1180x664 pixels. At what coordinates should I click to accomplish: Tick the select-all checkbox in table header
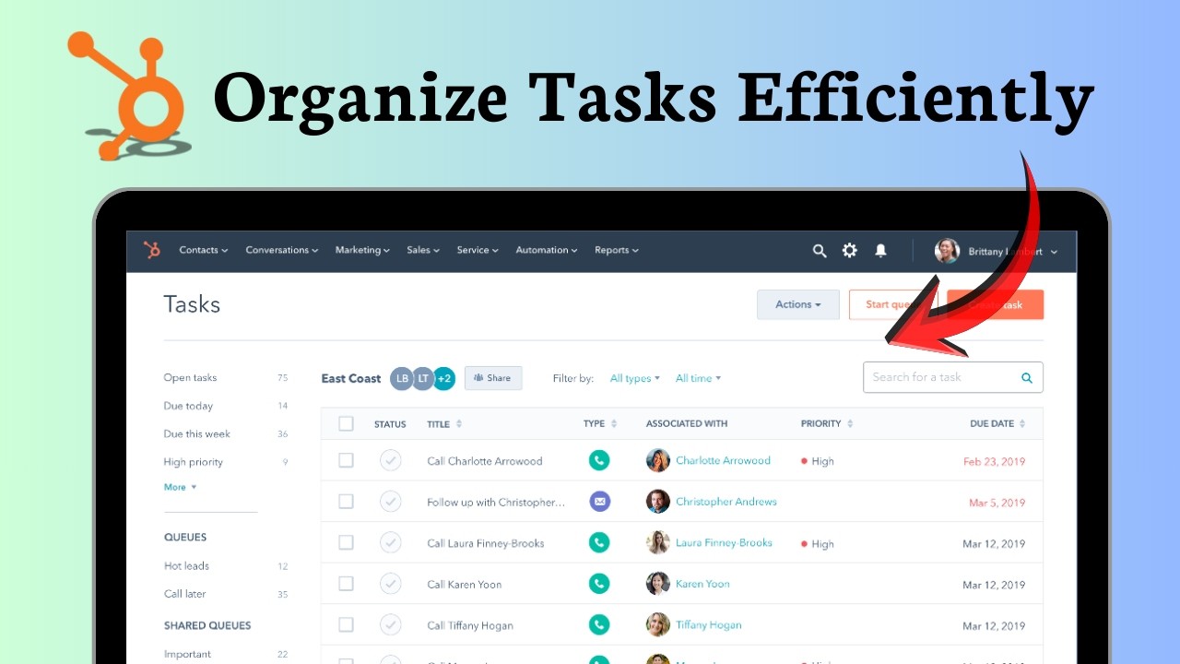(x=346, y=423)
